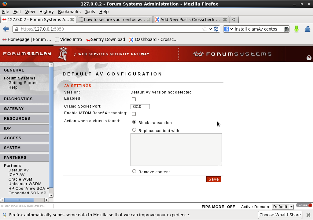This screenshot has height=220, width=313.
Task: Expand the ACCESS sidebar section
Action: pos(24,138)
